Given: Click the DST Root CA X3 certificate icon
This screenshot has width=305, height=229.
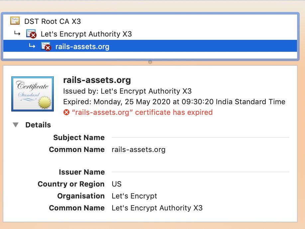Looking at the screenshot, I should tap(15, 21).
